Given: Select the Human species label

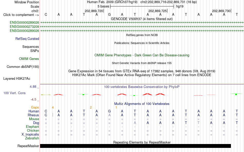Looking at the screenshot, I should click(34, 111).
